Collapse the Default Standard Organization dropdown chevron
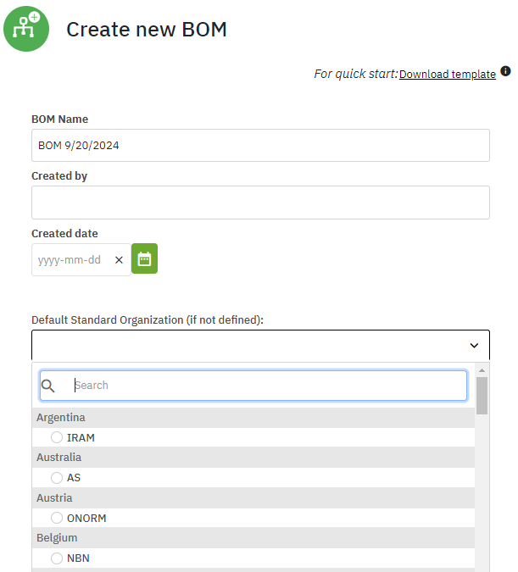This screenshot has height=572, width=518. [474, 346]
